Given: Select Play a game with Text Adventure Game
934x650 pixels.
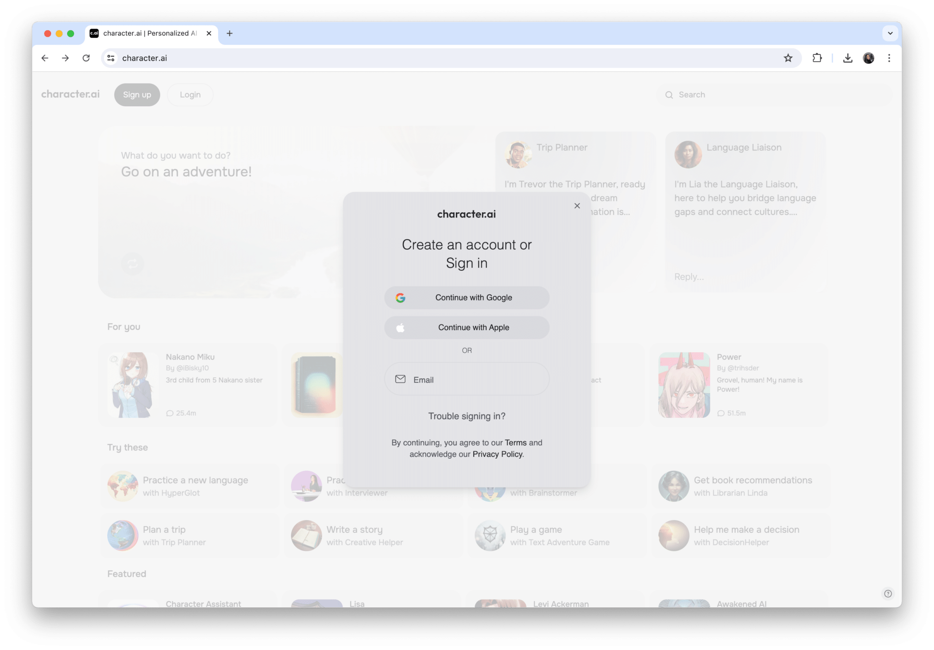Looking at the screenshot, I should point(557,536).
